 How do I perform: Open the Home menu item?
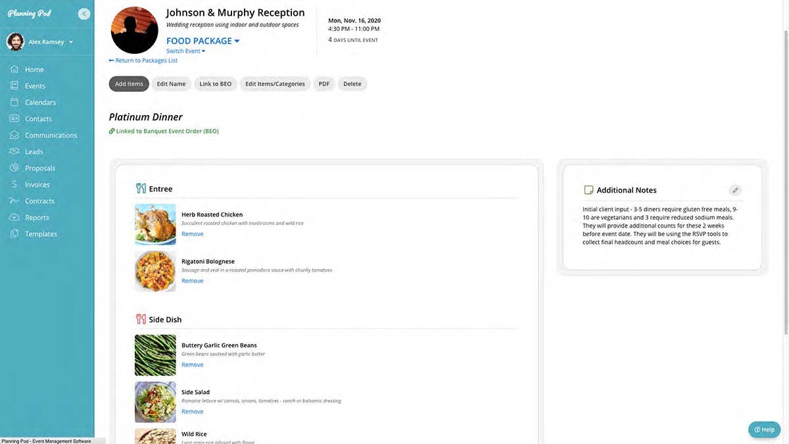(34, 70)
